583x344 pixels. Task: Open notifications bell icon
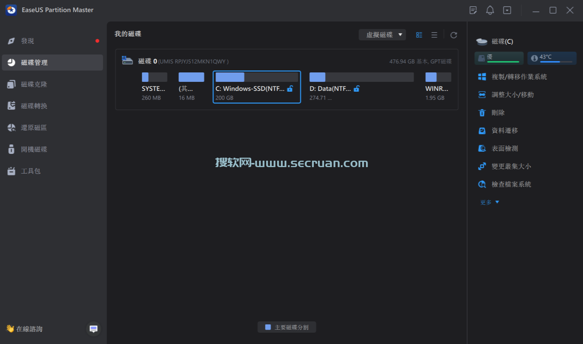coord(490,10)
